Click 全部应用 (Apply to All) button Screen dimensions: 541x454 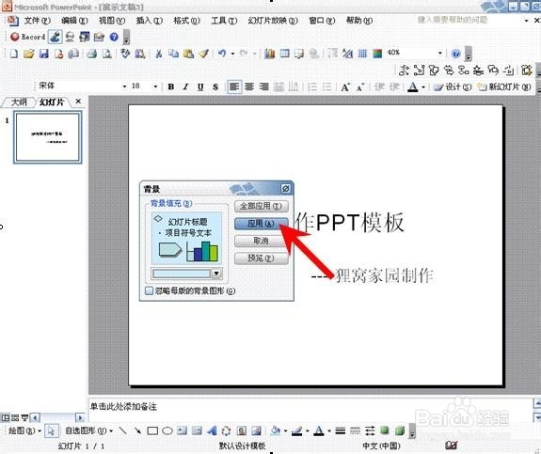point(262,206)
